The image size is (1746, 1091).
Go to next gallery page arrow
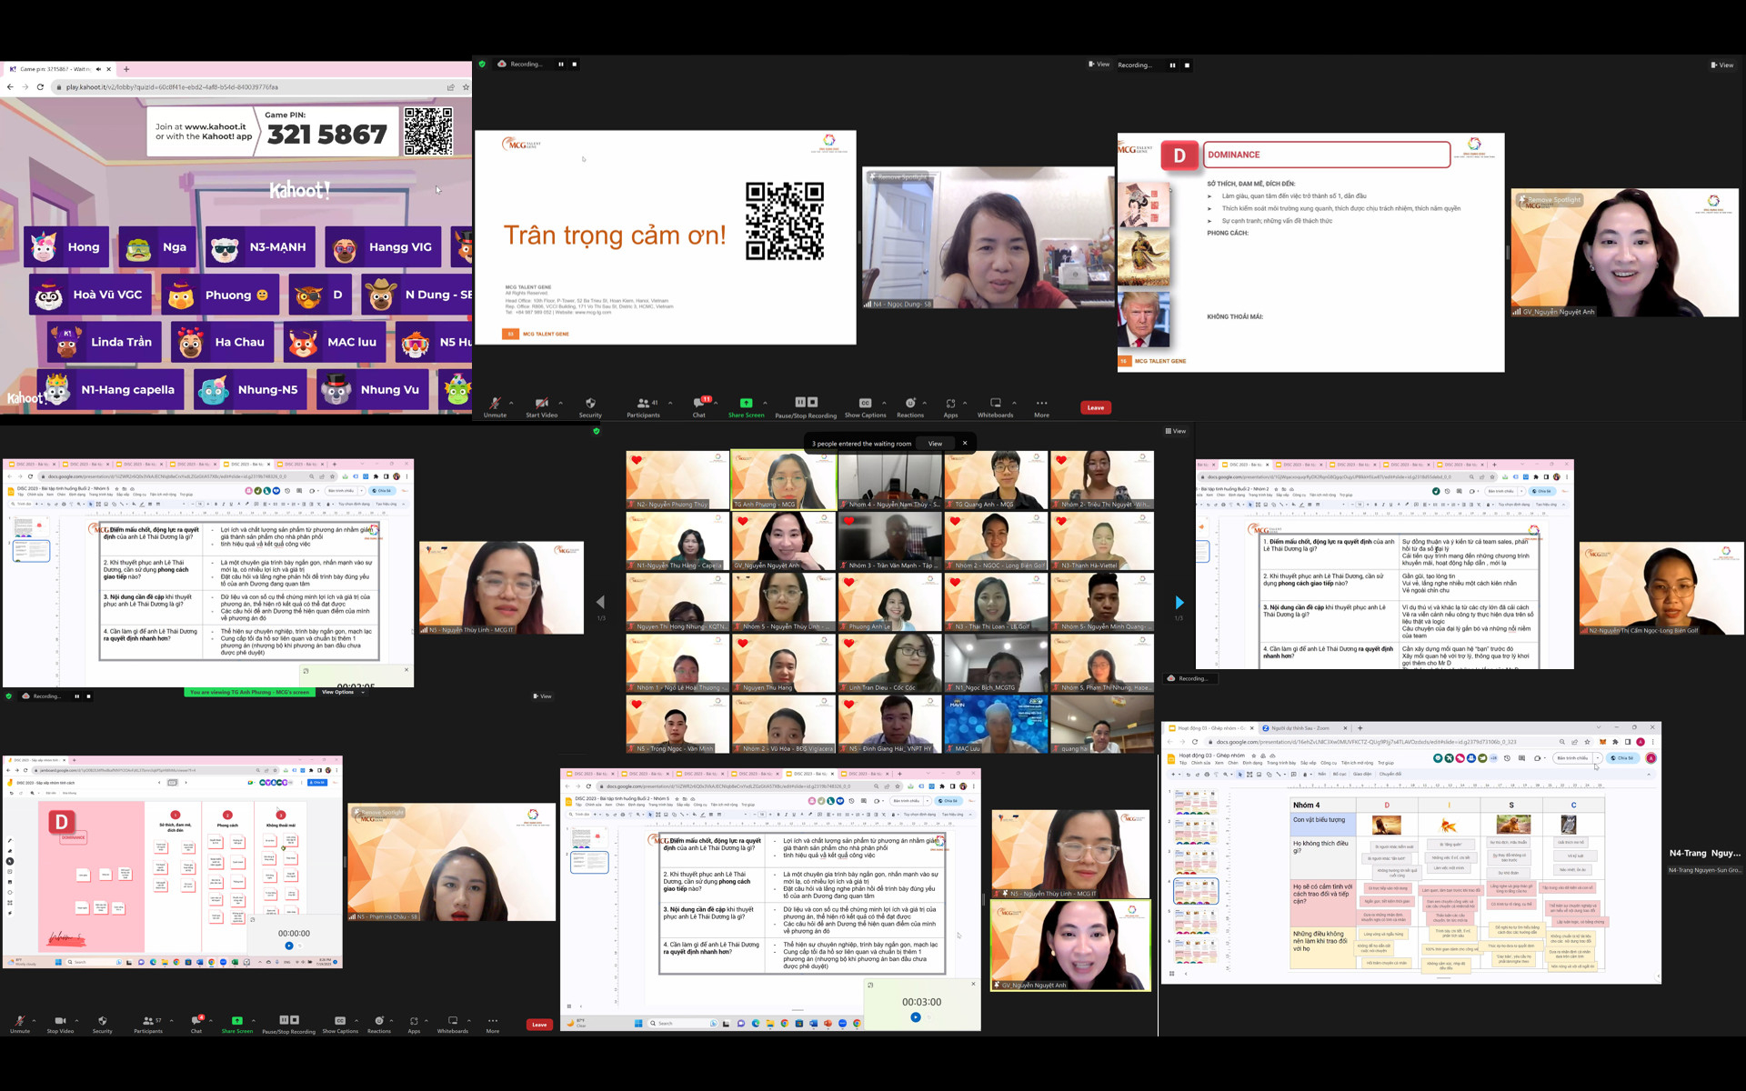click(x=1179, y=602)
